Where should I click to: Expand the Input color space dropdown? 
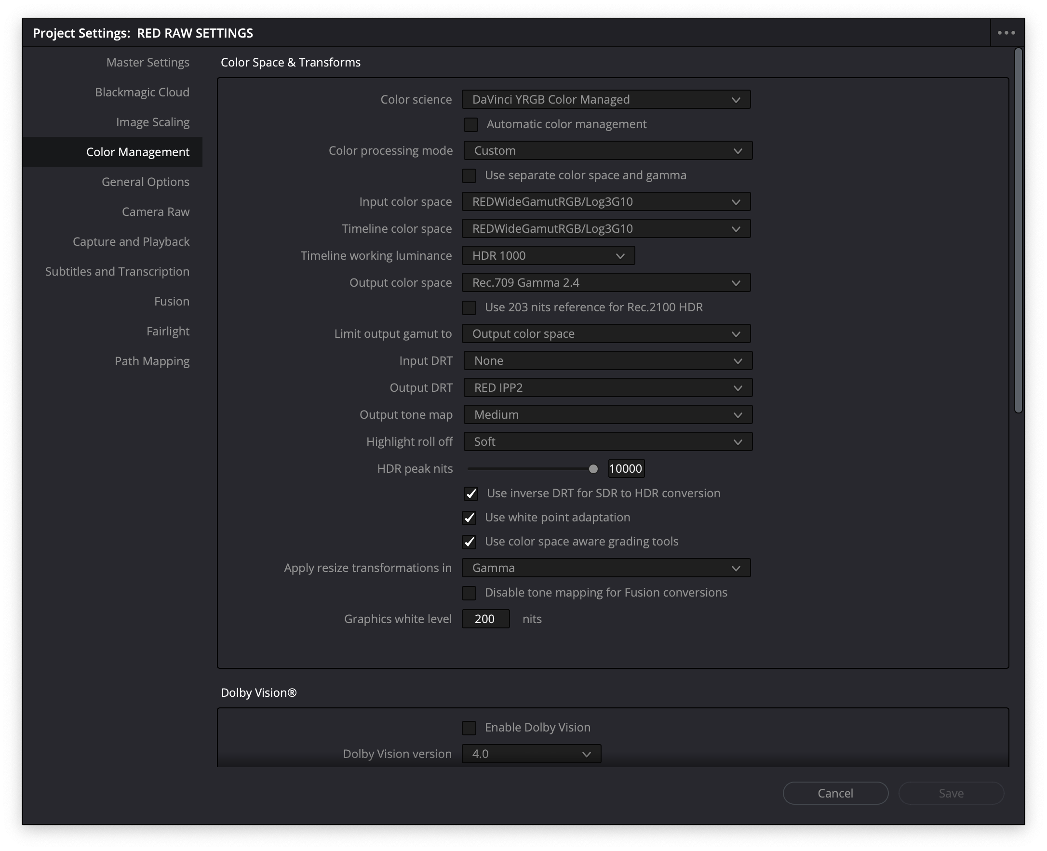pos(606,201)
